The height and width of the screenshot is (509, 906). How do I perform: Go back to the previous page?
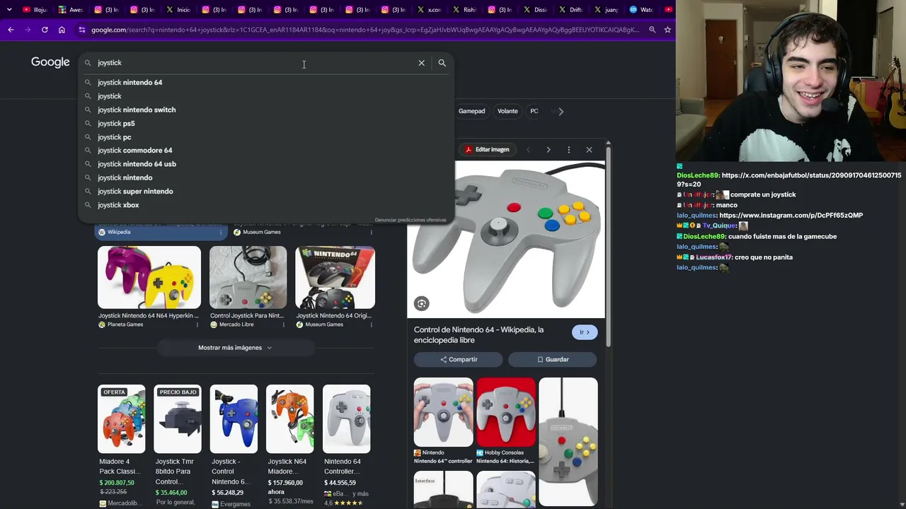point(11,30)
